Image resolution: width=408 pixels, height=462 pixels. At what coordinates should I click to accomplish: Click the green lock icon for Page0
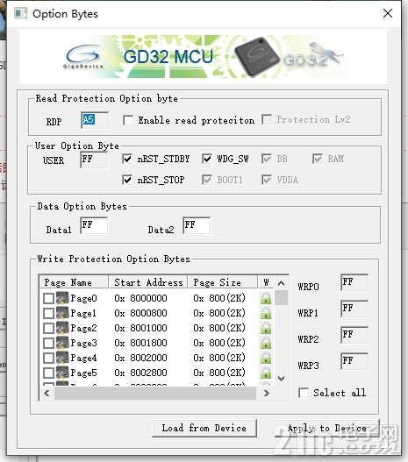pos(266,298)
